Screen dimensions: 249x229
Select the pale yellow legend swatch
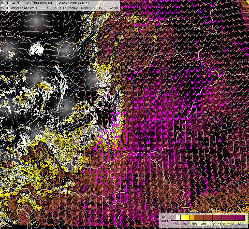pyautogui.click(x=183, y=218)
